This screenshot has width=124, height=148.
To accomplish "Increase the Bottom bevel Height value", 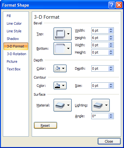I will coord(111,51).
